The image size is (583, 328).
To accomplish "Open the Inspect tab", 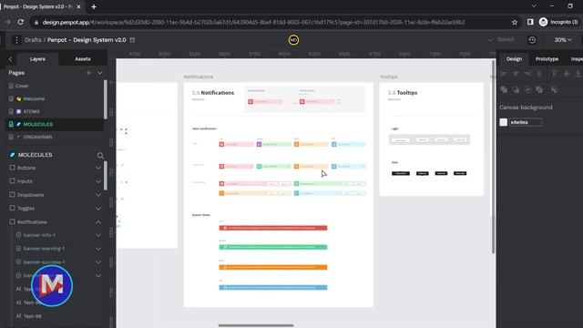I will pos(576,59).
